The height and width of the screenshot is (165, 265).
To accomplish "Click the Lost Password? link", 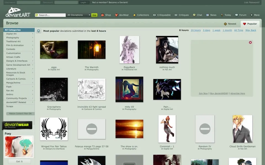I will [x=252, y=2].
